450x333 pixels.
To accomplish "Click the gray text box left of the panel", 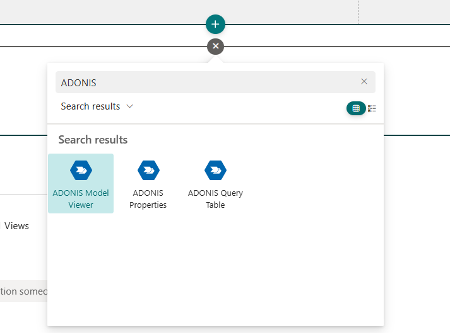I will tap(23, 291).
